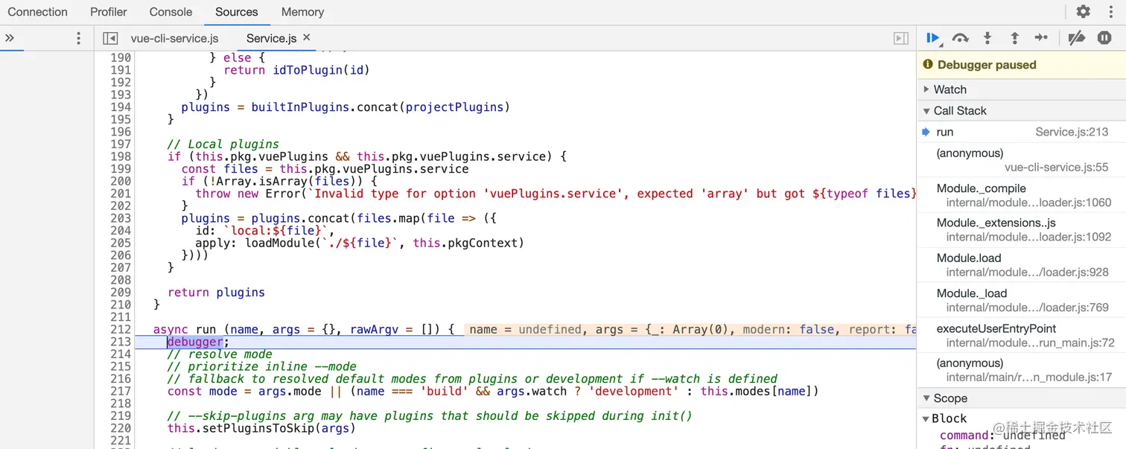Image resolution: width=1126 pixels, height=449 pixels.
Task: Click 'async run' function definition
Action: click(x=185, y=329)
